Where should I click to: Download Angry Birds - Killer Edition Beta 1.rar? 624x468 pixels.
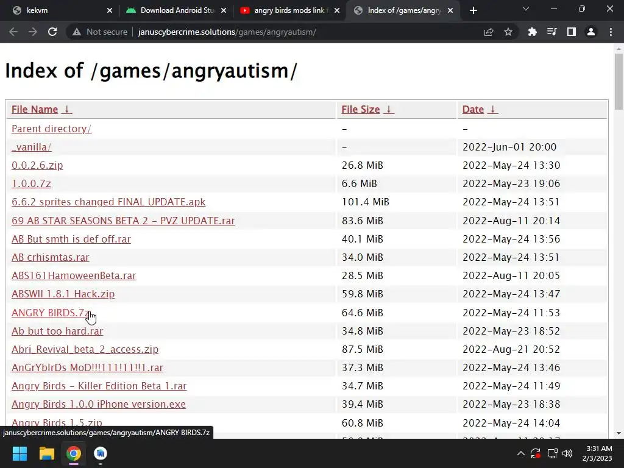(x=99, y=386)
